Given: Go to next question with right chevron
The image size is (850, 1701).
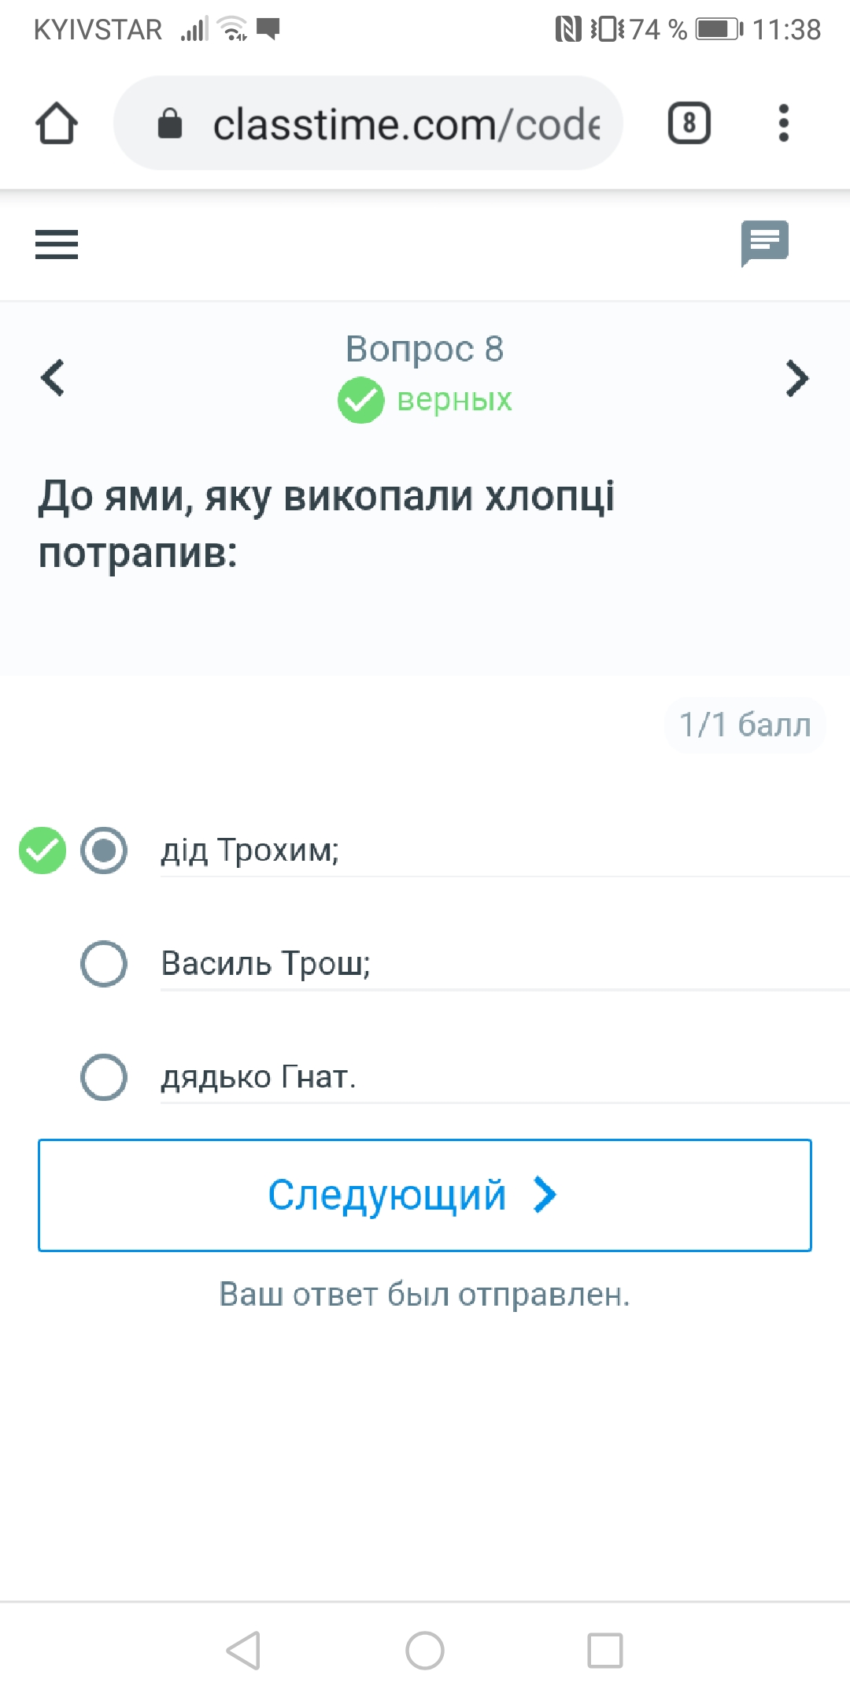Looking at the screenshot, I should coord(797,378).
